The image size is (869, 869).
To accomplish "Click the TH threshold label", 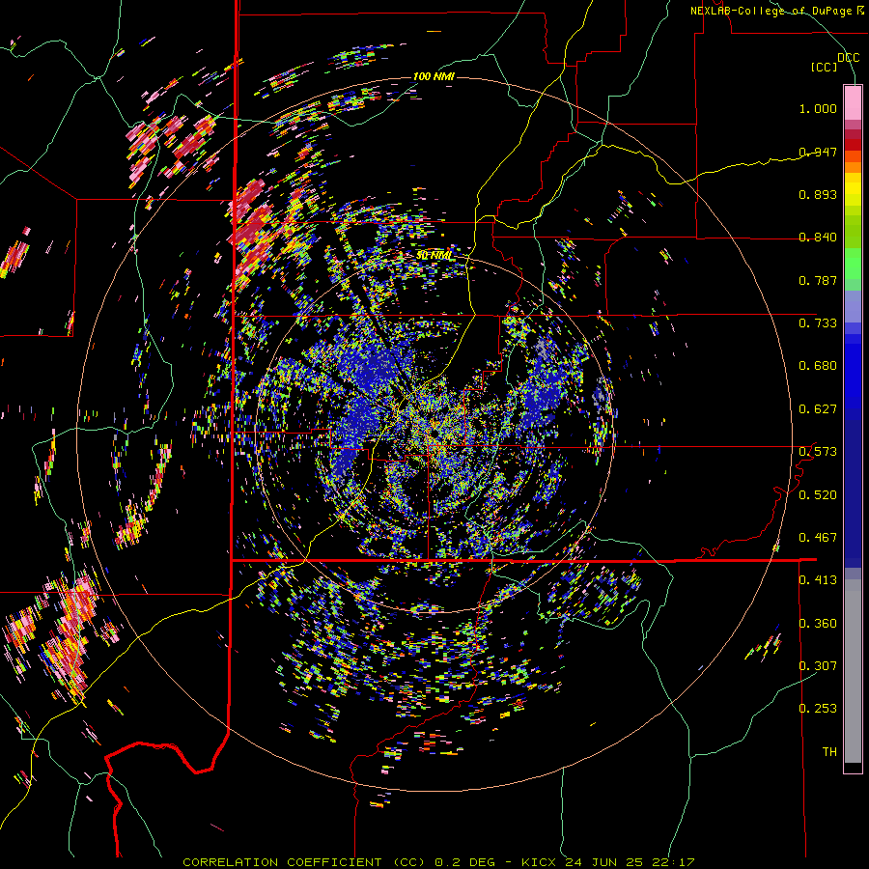I will pyautogui.click(x=829, y=752).
